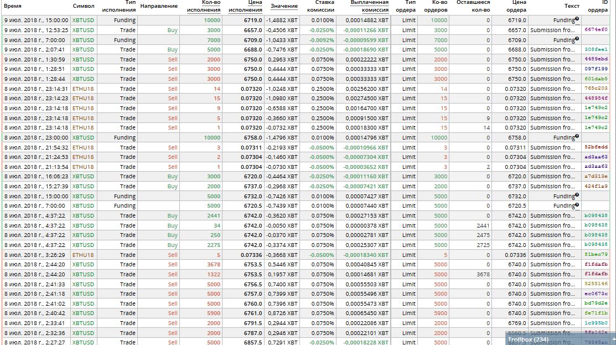Viewport: 616px width, 345px height.
Task: Click the timestamp 9 июл. 2018 г., 1:30:59
Action: (34, 59)
